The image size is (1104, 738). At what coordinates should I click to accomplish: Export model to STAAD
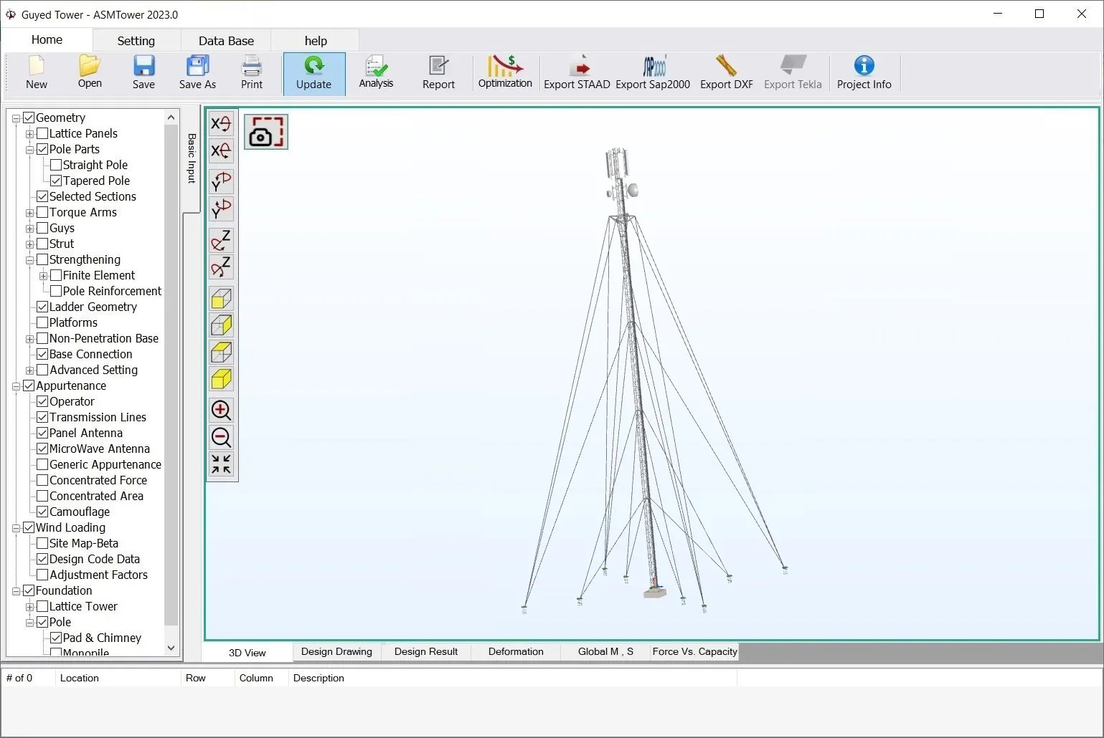pyautogui.click(x=577, y=73)
